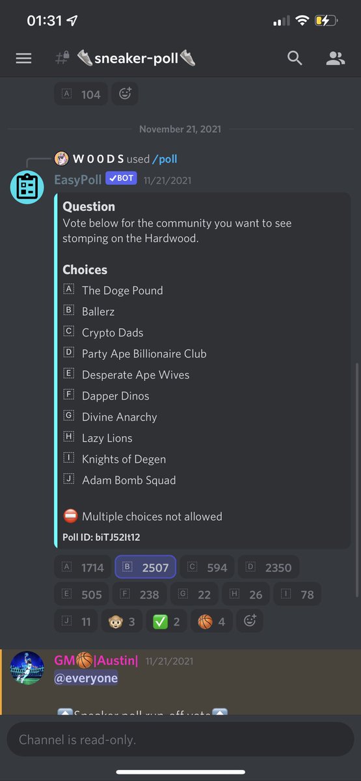This screenshot has width=361, height=781.
Task: Toggle the A reaction with 1714 votes
Action: 83,568
